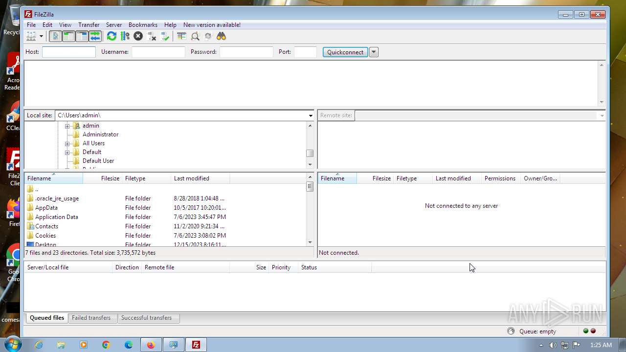
Task: Reconnect to the last used server
Action: click(165, 36)
